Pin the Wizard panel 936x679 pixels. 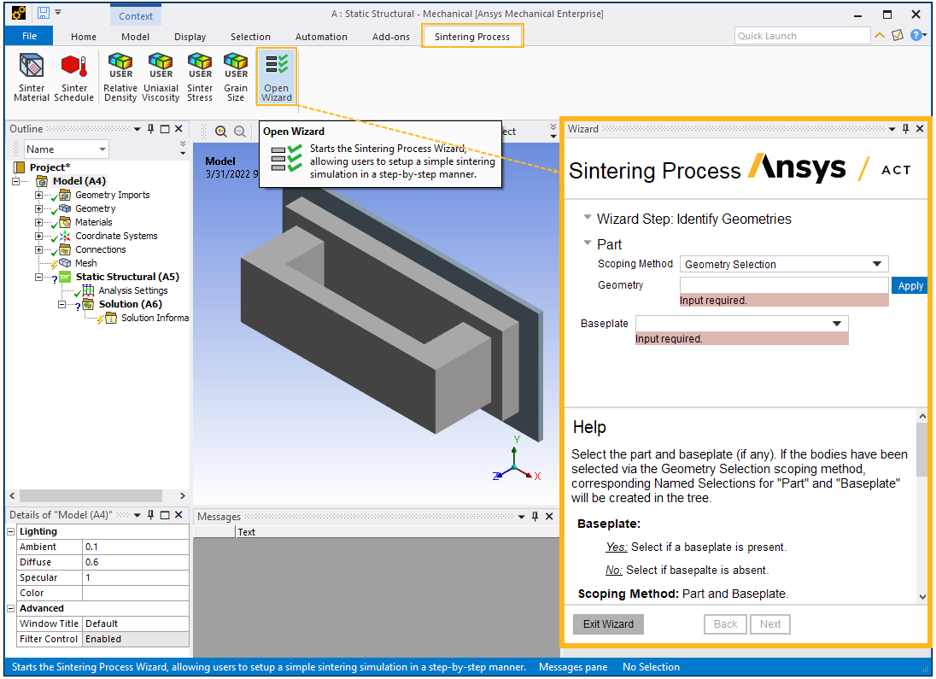[x=905, y=129]
